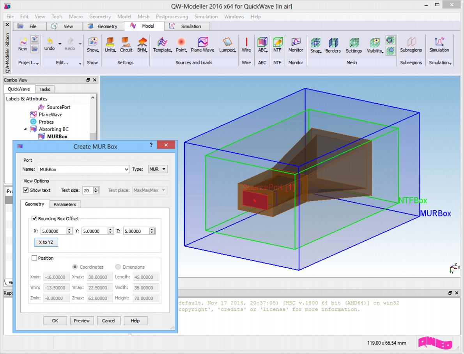Screen dimensions: 464x354
Task: Click the mesh Visibility icon
Action: click(x=375, y=42)
